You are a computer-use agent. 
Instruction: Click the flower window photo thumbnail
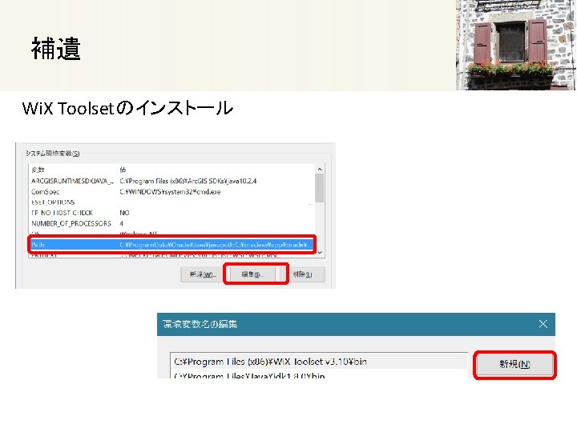516,45
